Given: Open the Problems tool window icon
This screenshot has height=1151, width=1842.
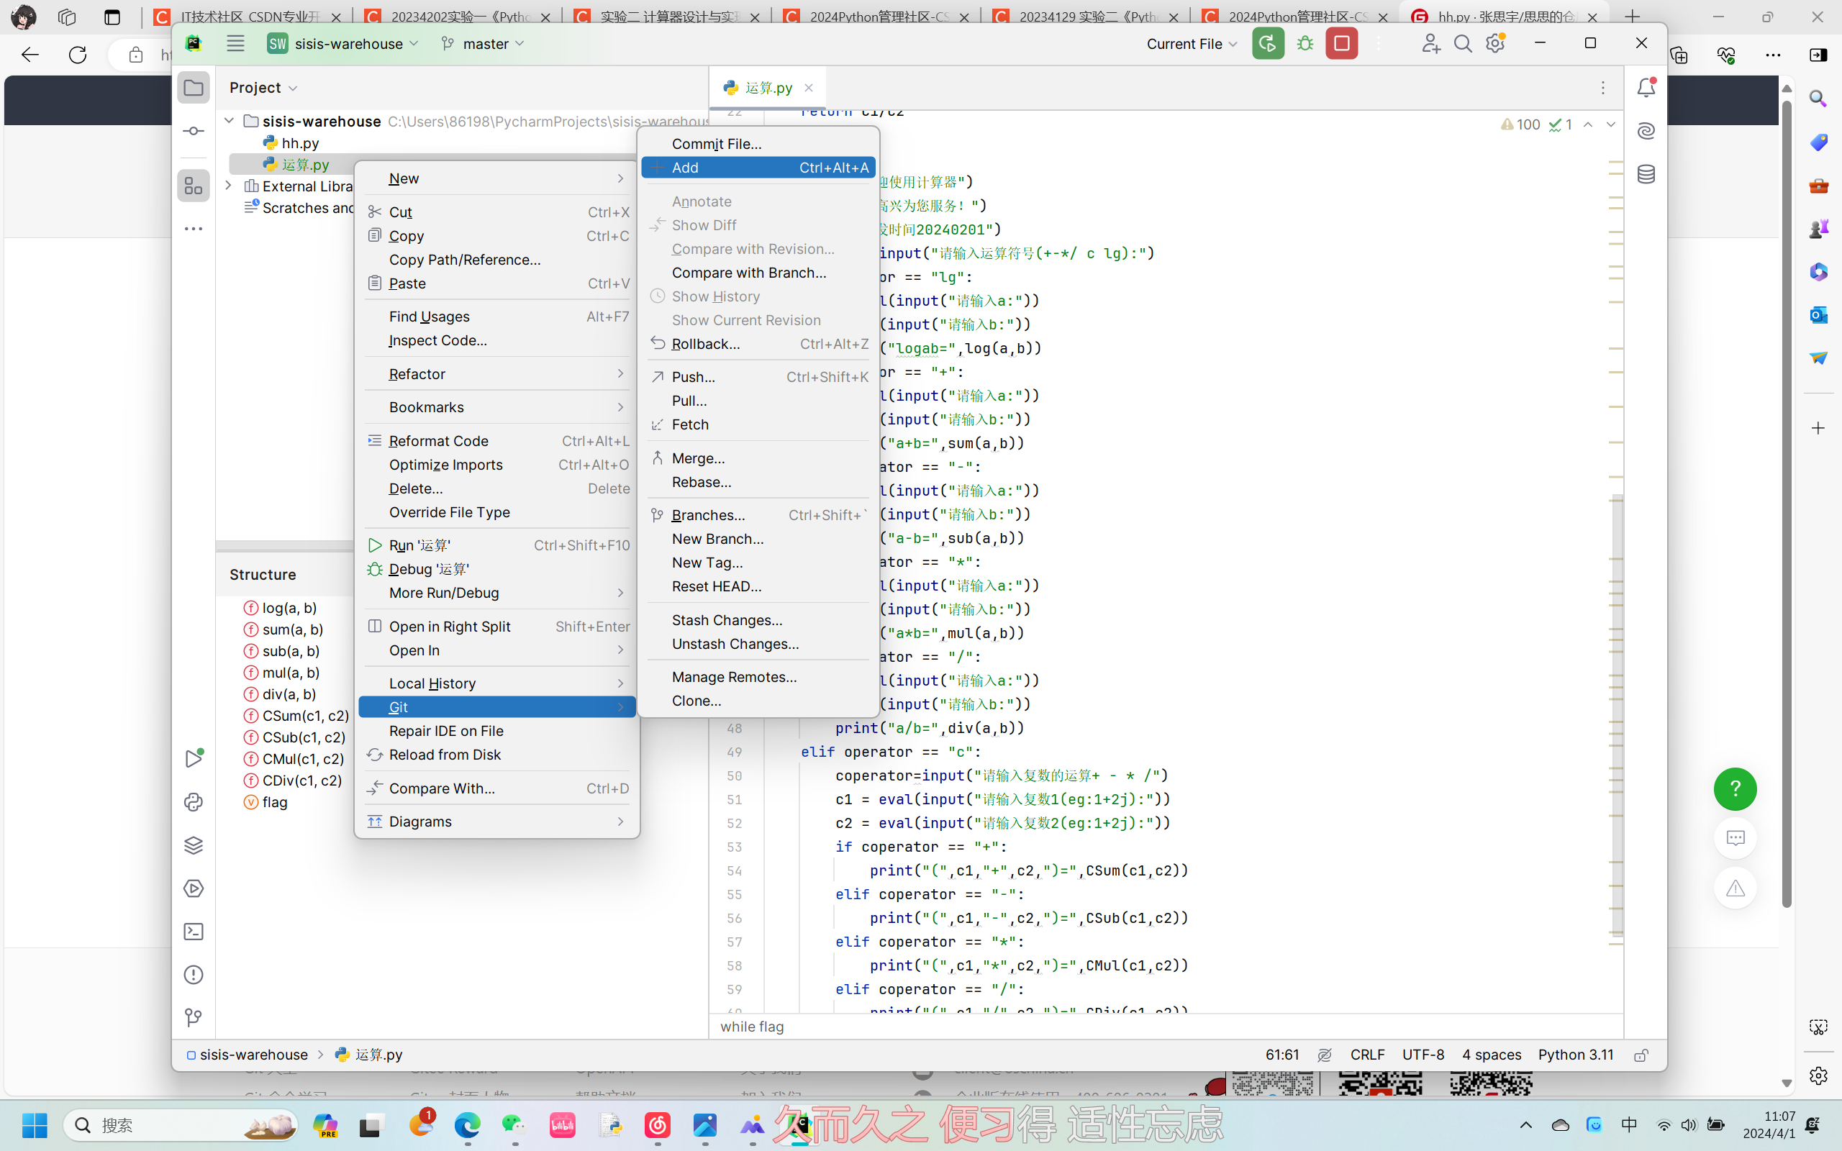Looking at the screenshot, I should point(194,974).
